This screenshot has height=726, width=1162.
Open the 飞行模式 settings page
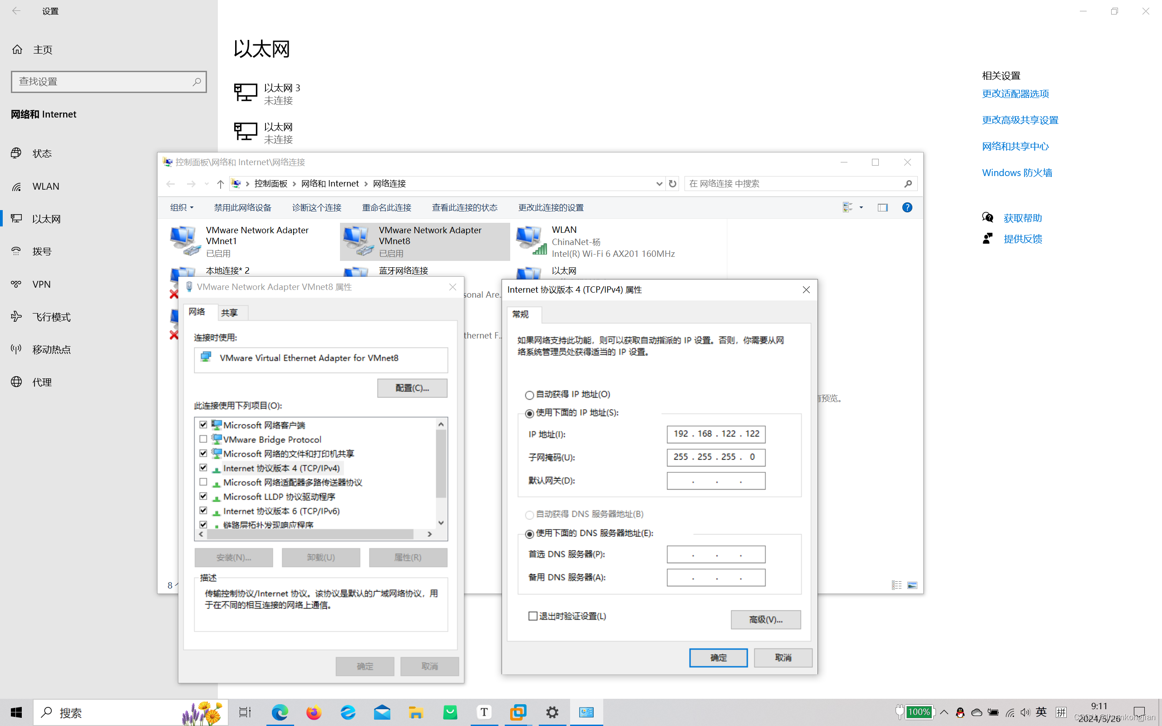(51, 317)
